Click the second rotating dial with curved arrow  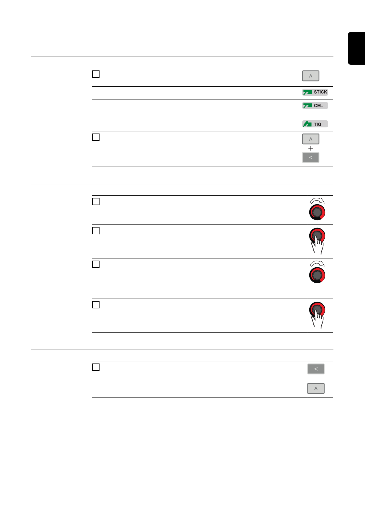pyautogui.click(x=317, y=272)
